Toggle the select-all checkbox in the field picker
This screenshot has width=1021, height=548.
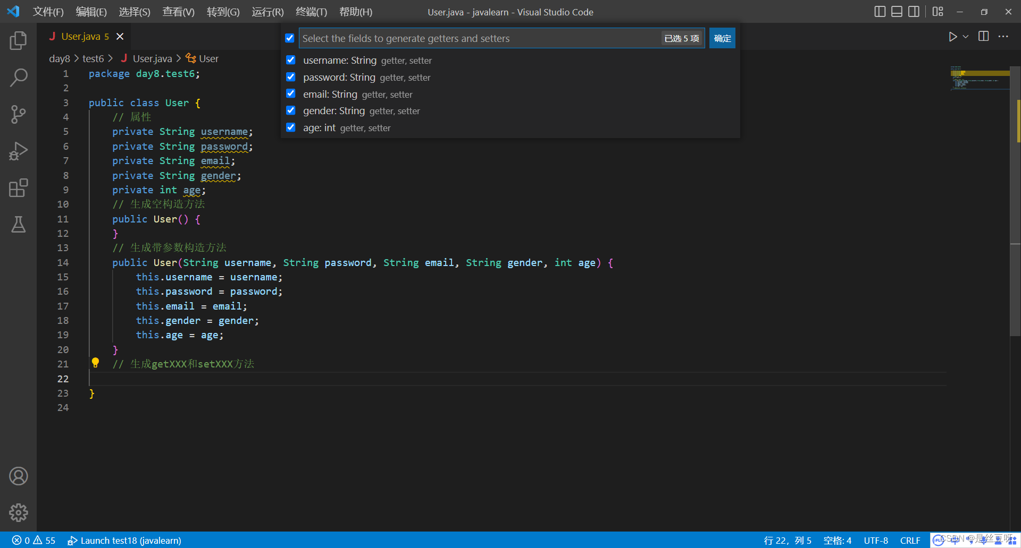coord(290,38)
